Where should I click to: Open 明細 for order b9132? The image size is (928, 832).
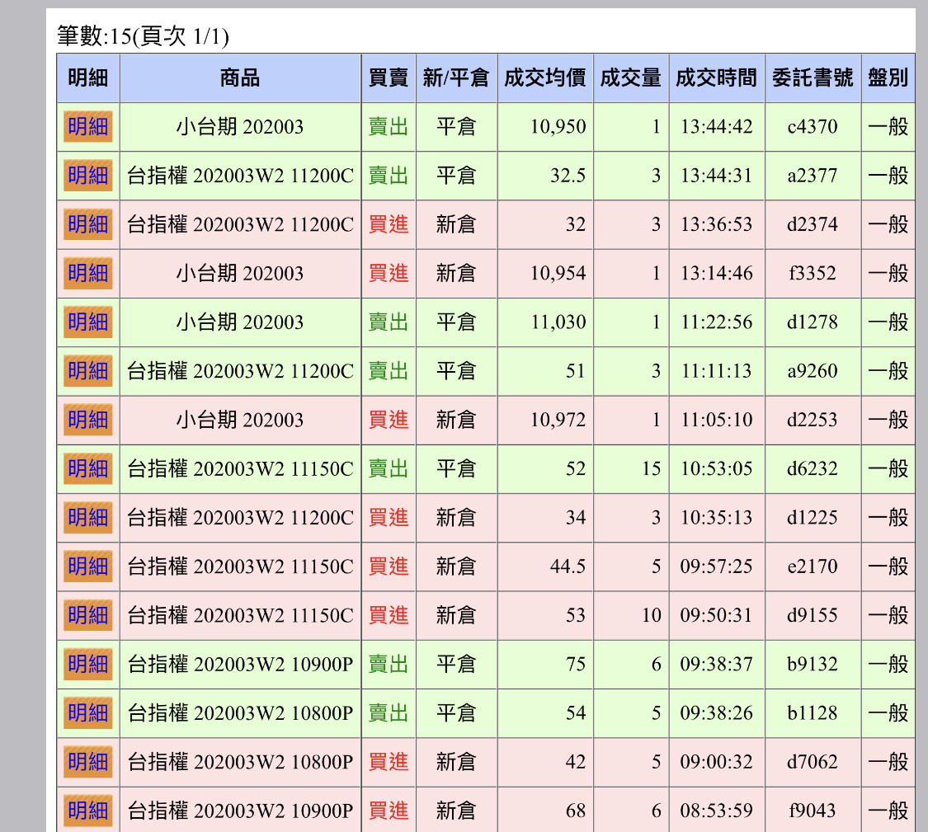coord(88,664)
